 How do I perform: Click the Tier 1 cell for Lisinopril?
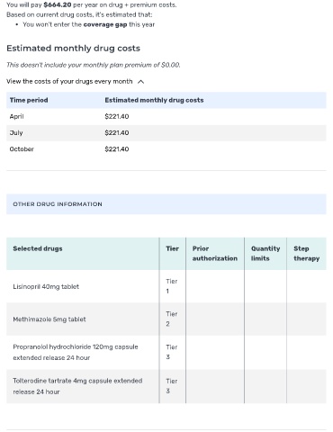pos(172,286)
